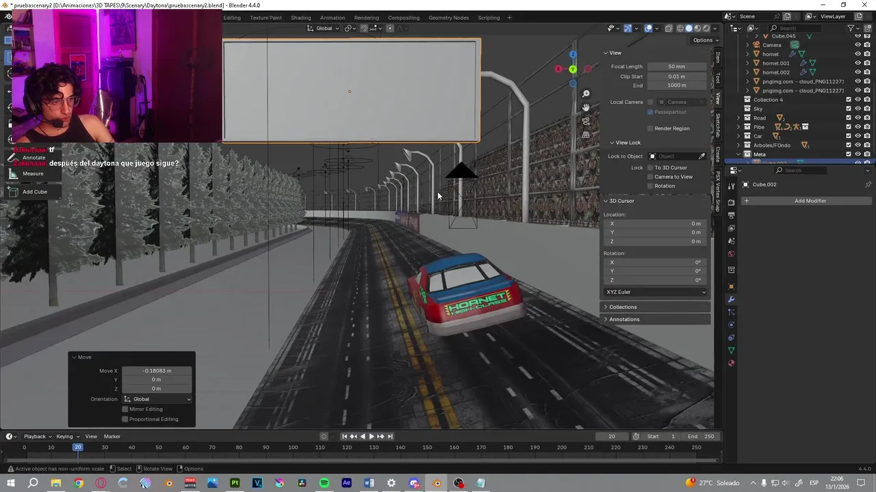
Task: Toggle snapping magnet icon in header
Action: pos(364,28)
